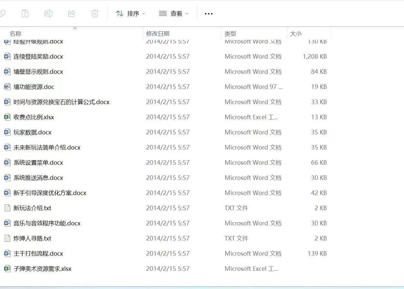
Task: Click Word icon of 未来新玩法简单介绍.docx
Action: pyautogui.click(x=7, y=147)
